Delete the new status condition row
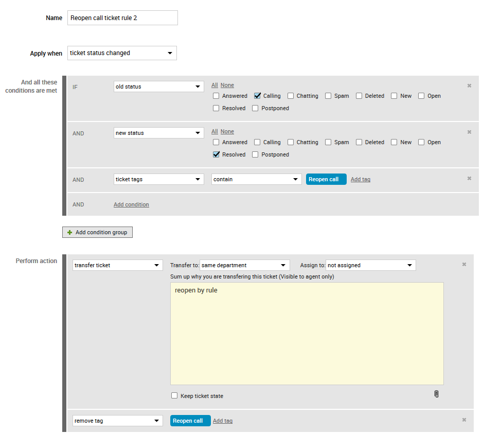Image resolution: width=483 pixels, height=433 pixels. [469, 132]
